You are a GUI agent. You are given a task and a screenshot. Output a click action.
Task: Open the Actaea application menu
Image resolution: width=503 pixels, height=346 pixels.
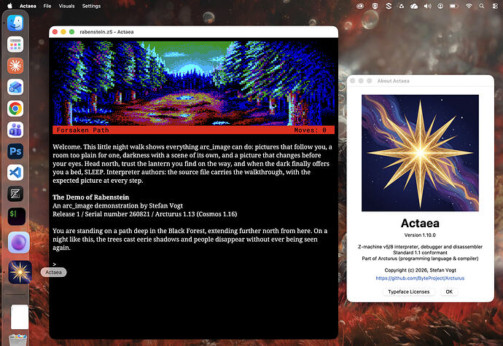tap(28, 6)
